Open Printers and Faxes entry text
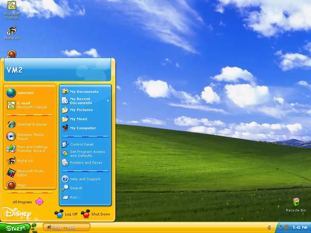The width and height of the screenshot is (311, 233). tap(86, 163)
